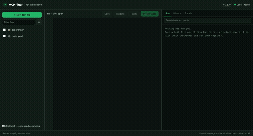
Task: Click the Cookbook book icon
Action: point(3,126)
